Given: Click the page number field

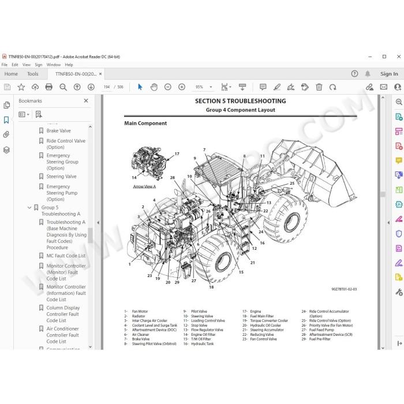Looking at the screenshot, I should [107, 87].
